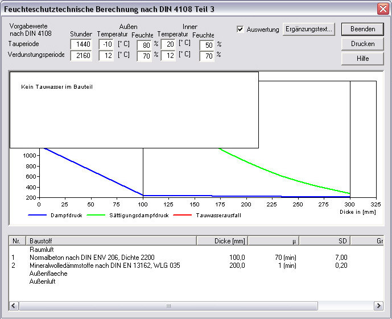Edit Tauperiode Stunden field 1440
Image resolution: width=392 pixels, height=319 pixels.
pyautogui.click(x=81, y=44)
